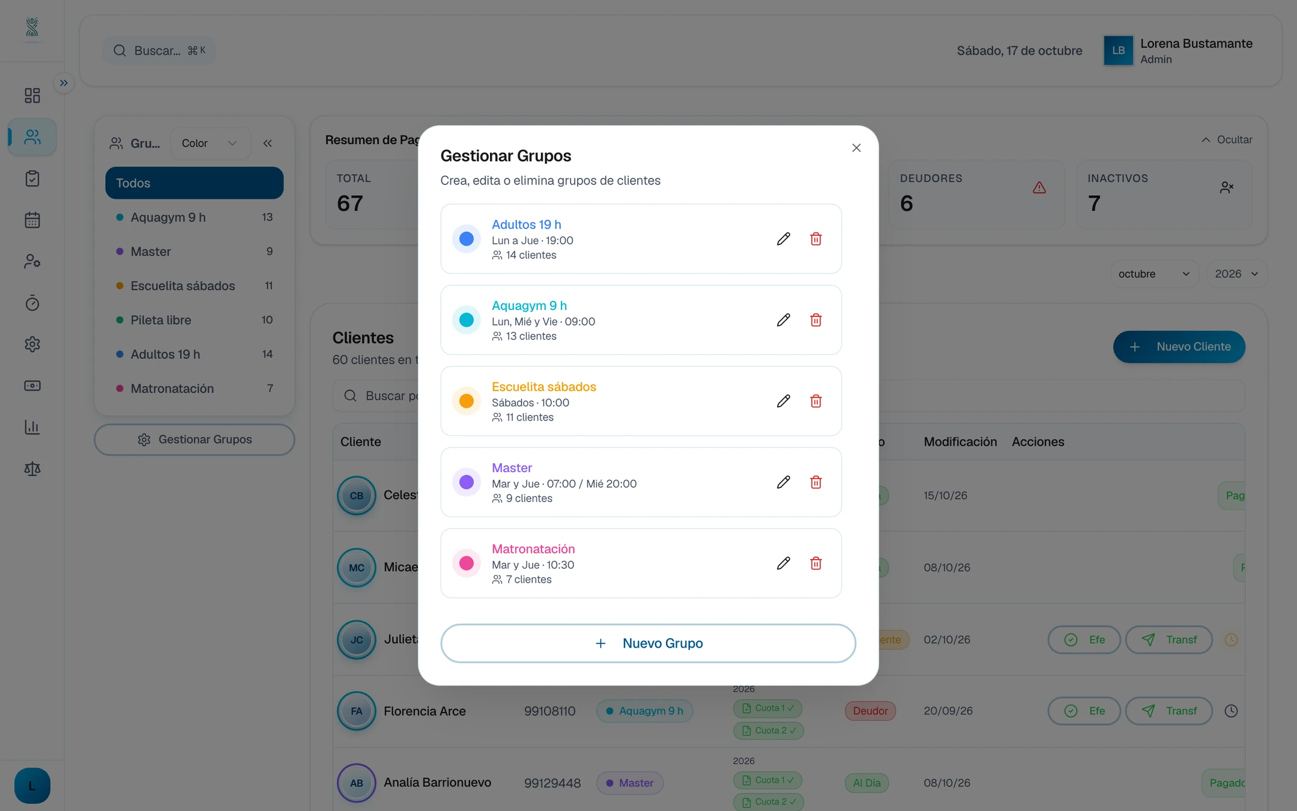Click the orange Escuelita sábados color dot
Viewport: 1297px width, 811px height.
click(467, 401)
